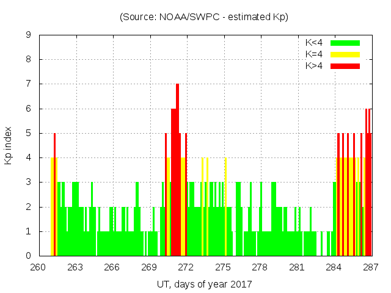
Task: Click the x-axis tick label 284
Action: click(x=334, y=267)
